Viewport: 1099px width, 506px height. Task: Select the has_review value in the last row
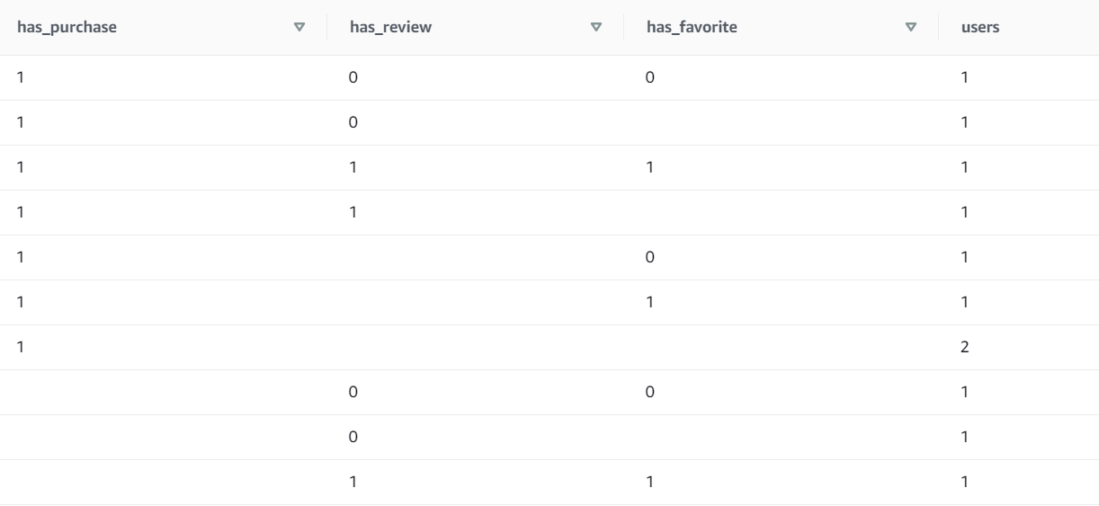353,482
